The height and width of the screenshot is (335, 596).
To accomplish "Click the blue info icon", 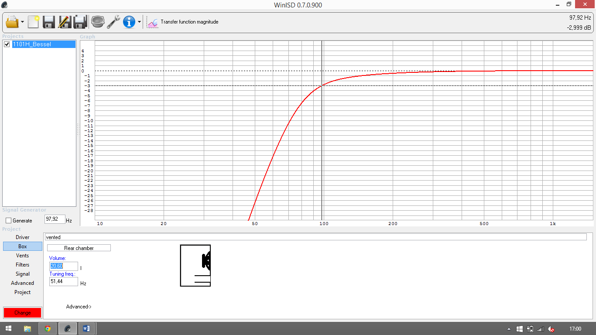I will coord(129,21).
